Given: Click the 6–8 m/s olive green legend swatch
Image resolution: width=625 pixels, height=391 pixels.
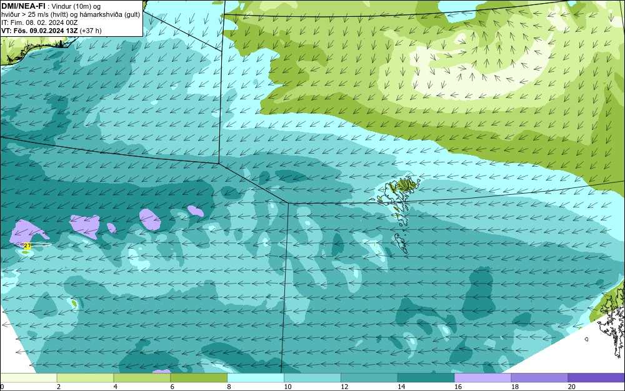Looking at the screenshot, I should 199,378.
